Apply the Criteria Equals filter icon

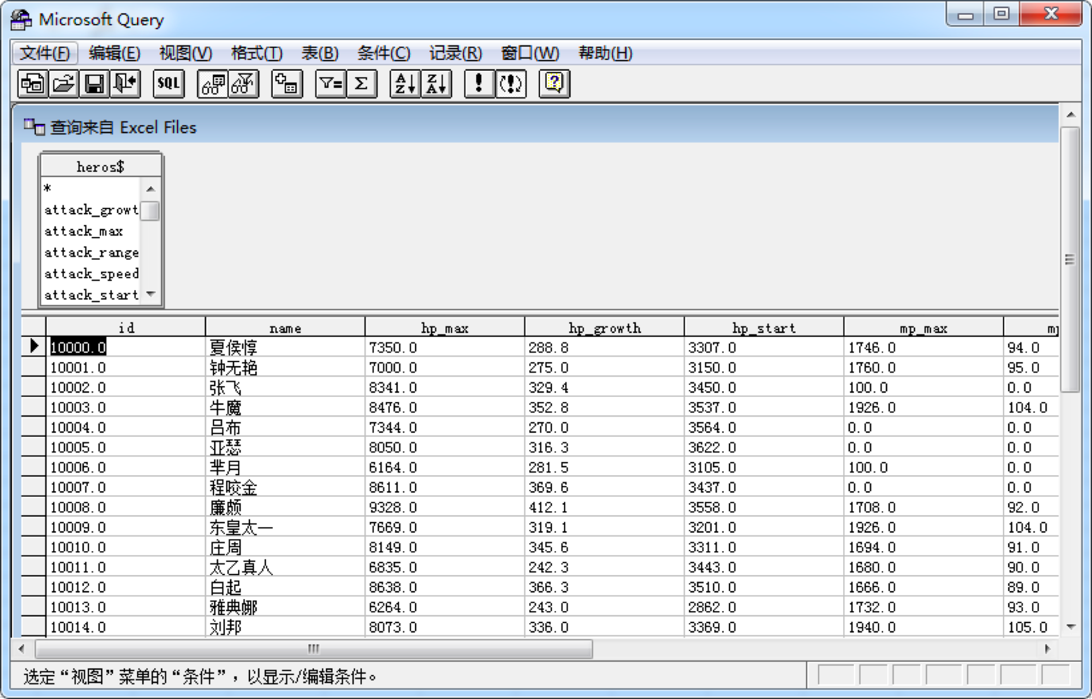[x=330, y=83]
